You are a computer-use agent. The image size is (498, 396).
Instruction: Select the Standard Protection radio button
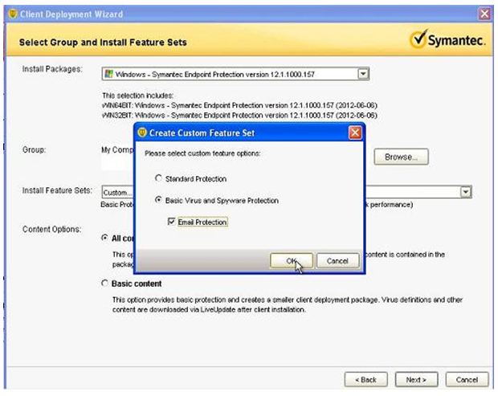coord(159,178)
